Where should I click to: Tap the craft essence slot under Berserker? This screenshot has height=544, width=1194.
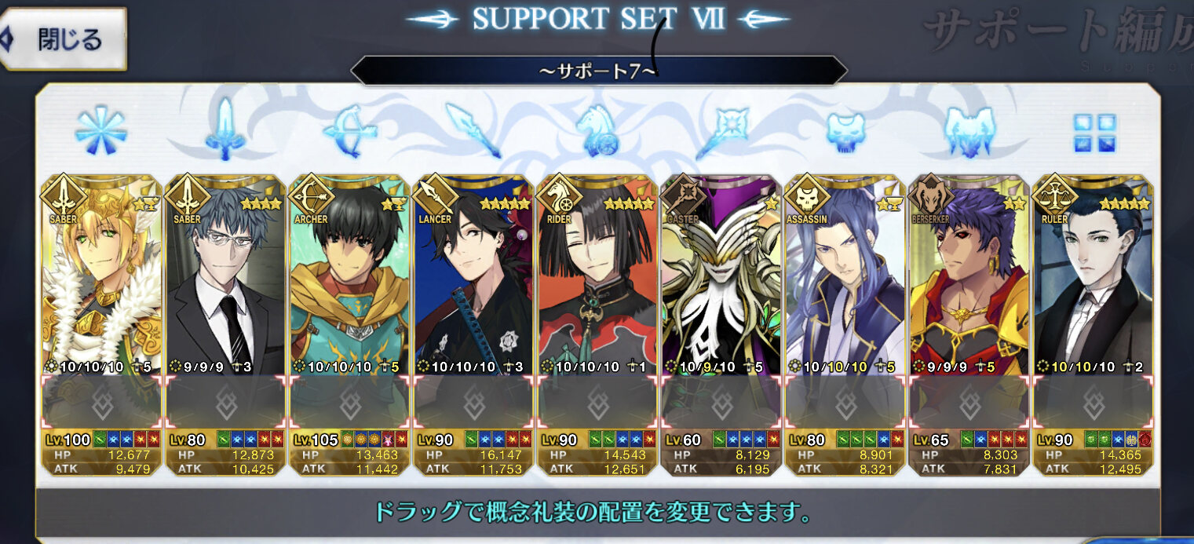coord(969,403)
